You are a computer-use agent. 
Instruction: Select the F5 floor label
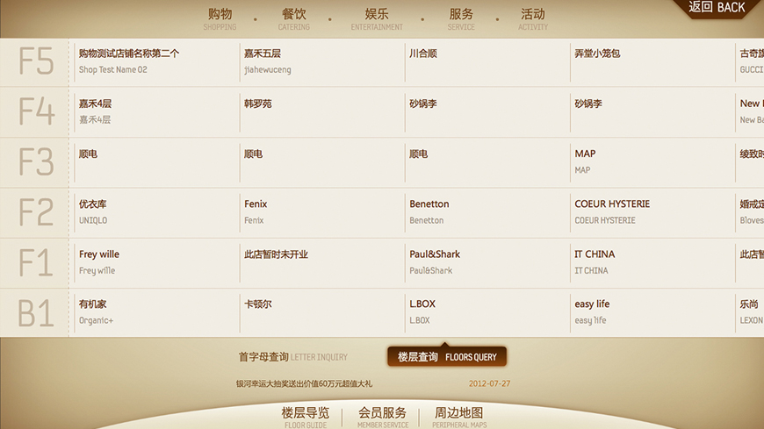36,61
